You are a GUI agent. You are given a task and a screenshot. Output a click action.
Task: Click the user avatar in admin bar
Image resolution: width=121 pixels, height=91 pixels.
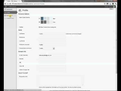point(114,7)
